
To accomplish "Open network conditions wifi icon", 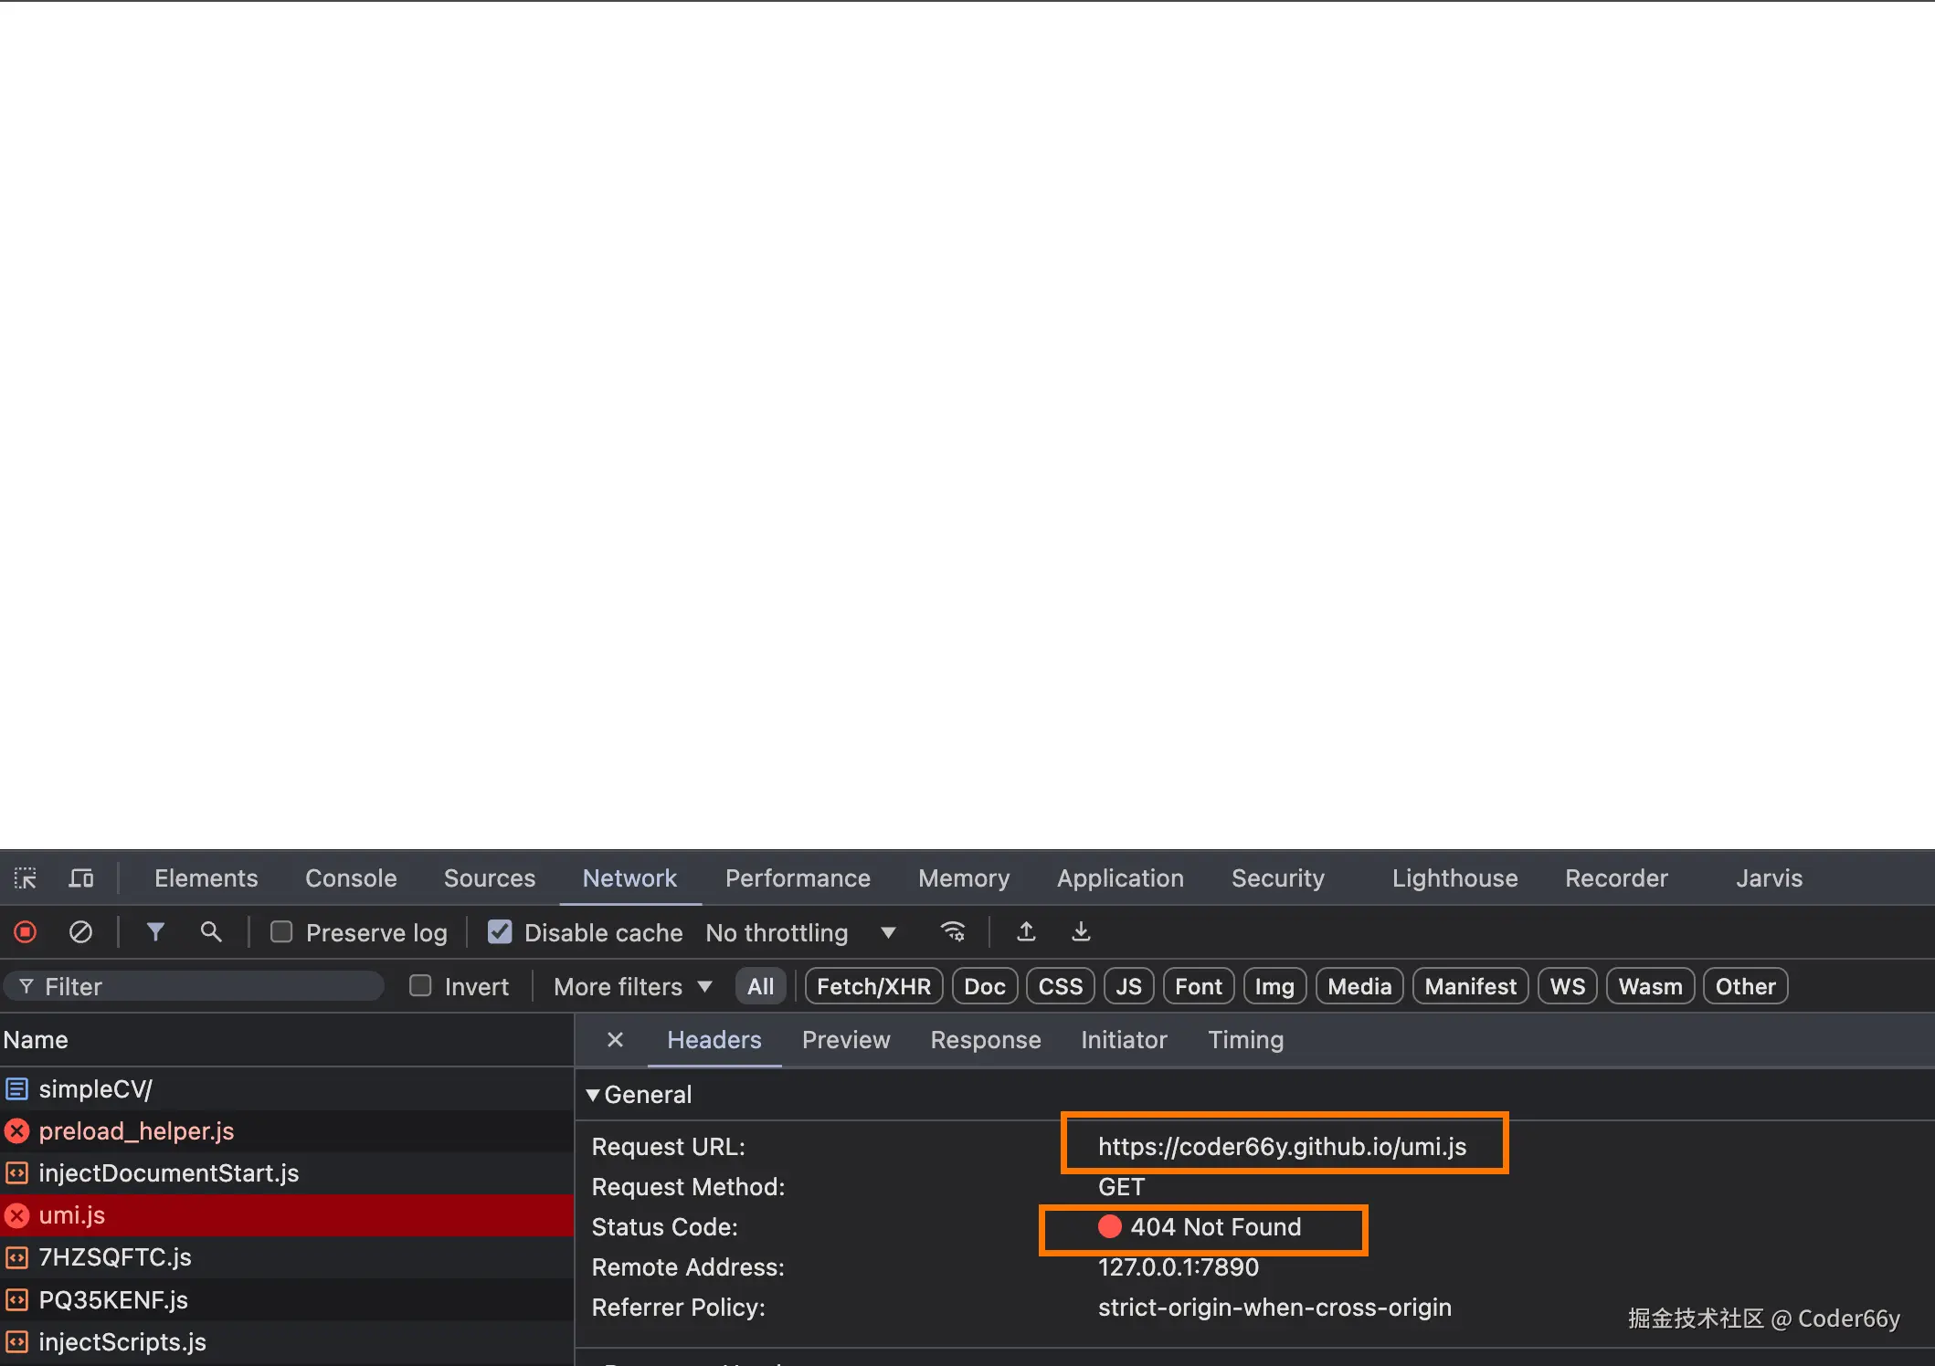I will click(x=953, y=932).
